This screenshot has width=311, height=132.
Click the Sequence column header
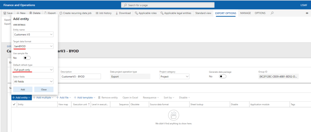(x=120, y=104)
